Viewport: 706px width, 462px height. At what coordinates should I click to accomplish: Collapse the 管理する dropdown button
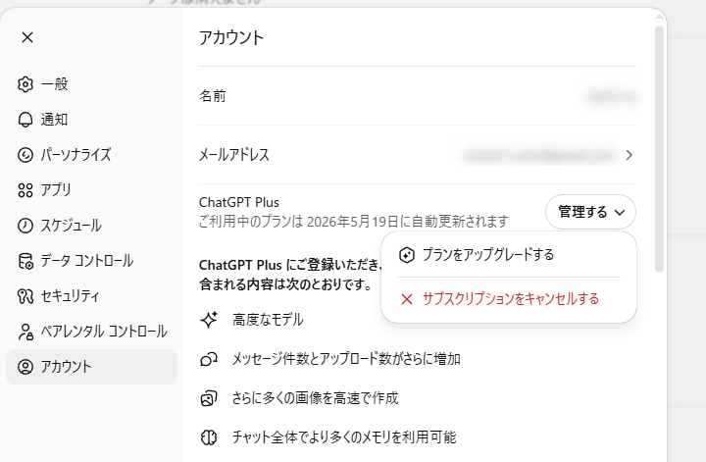[x=590, y=212]
